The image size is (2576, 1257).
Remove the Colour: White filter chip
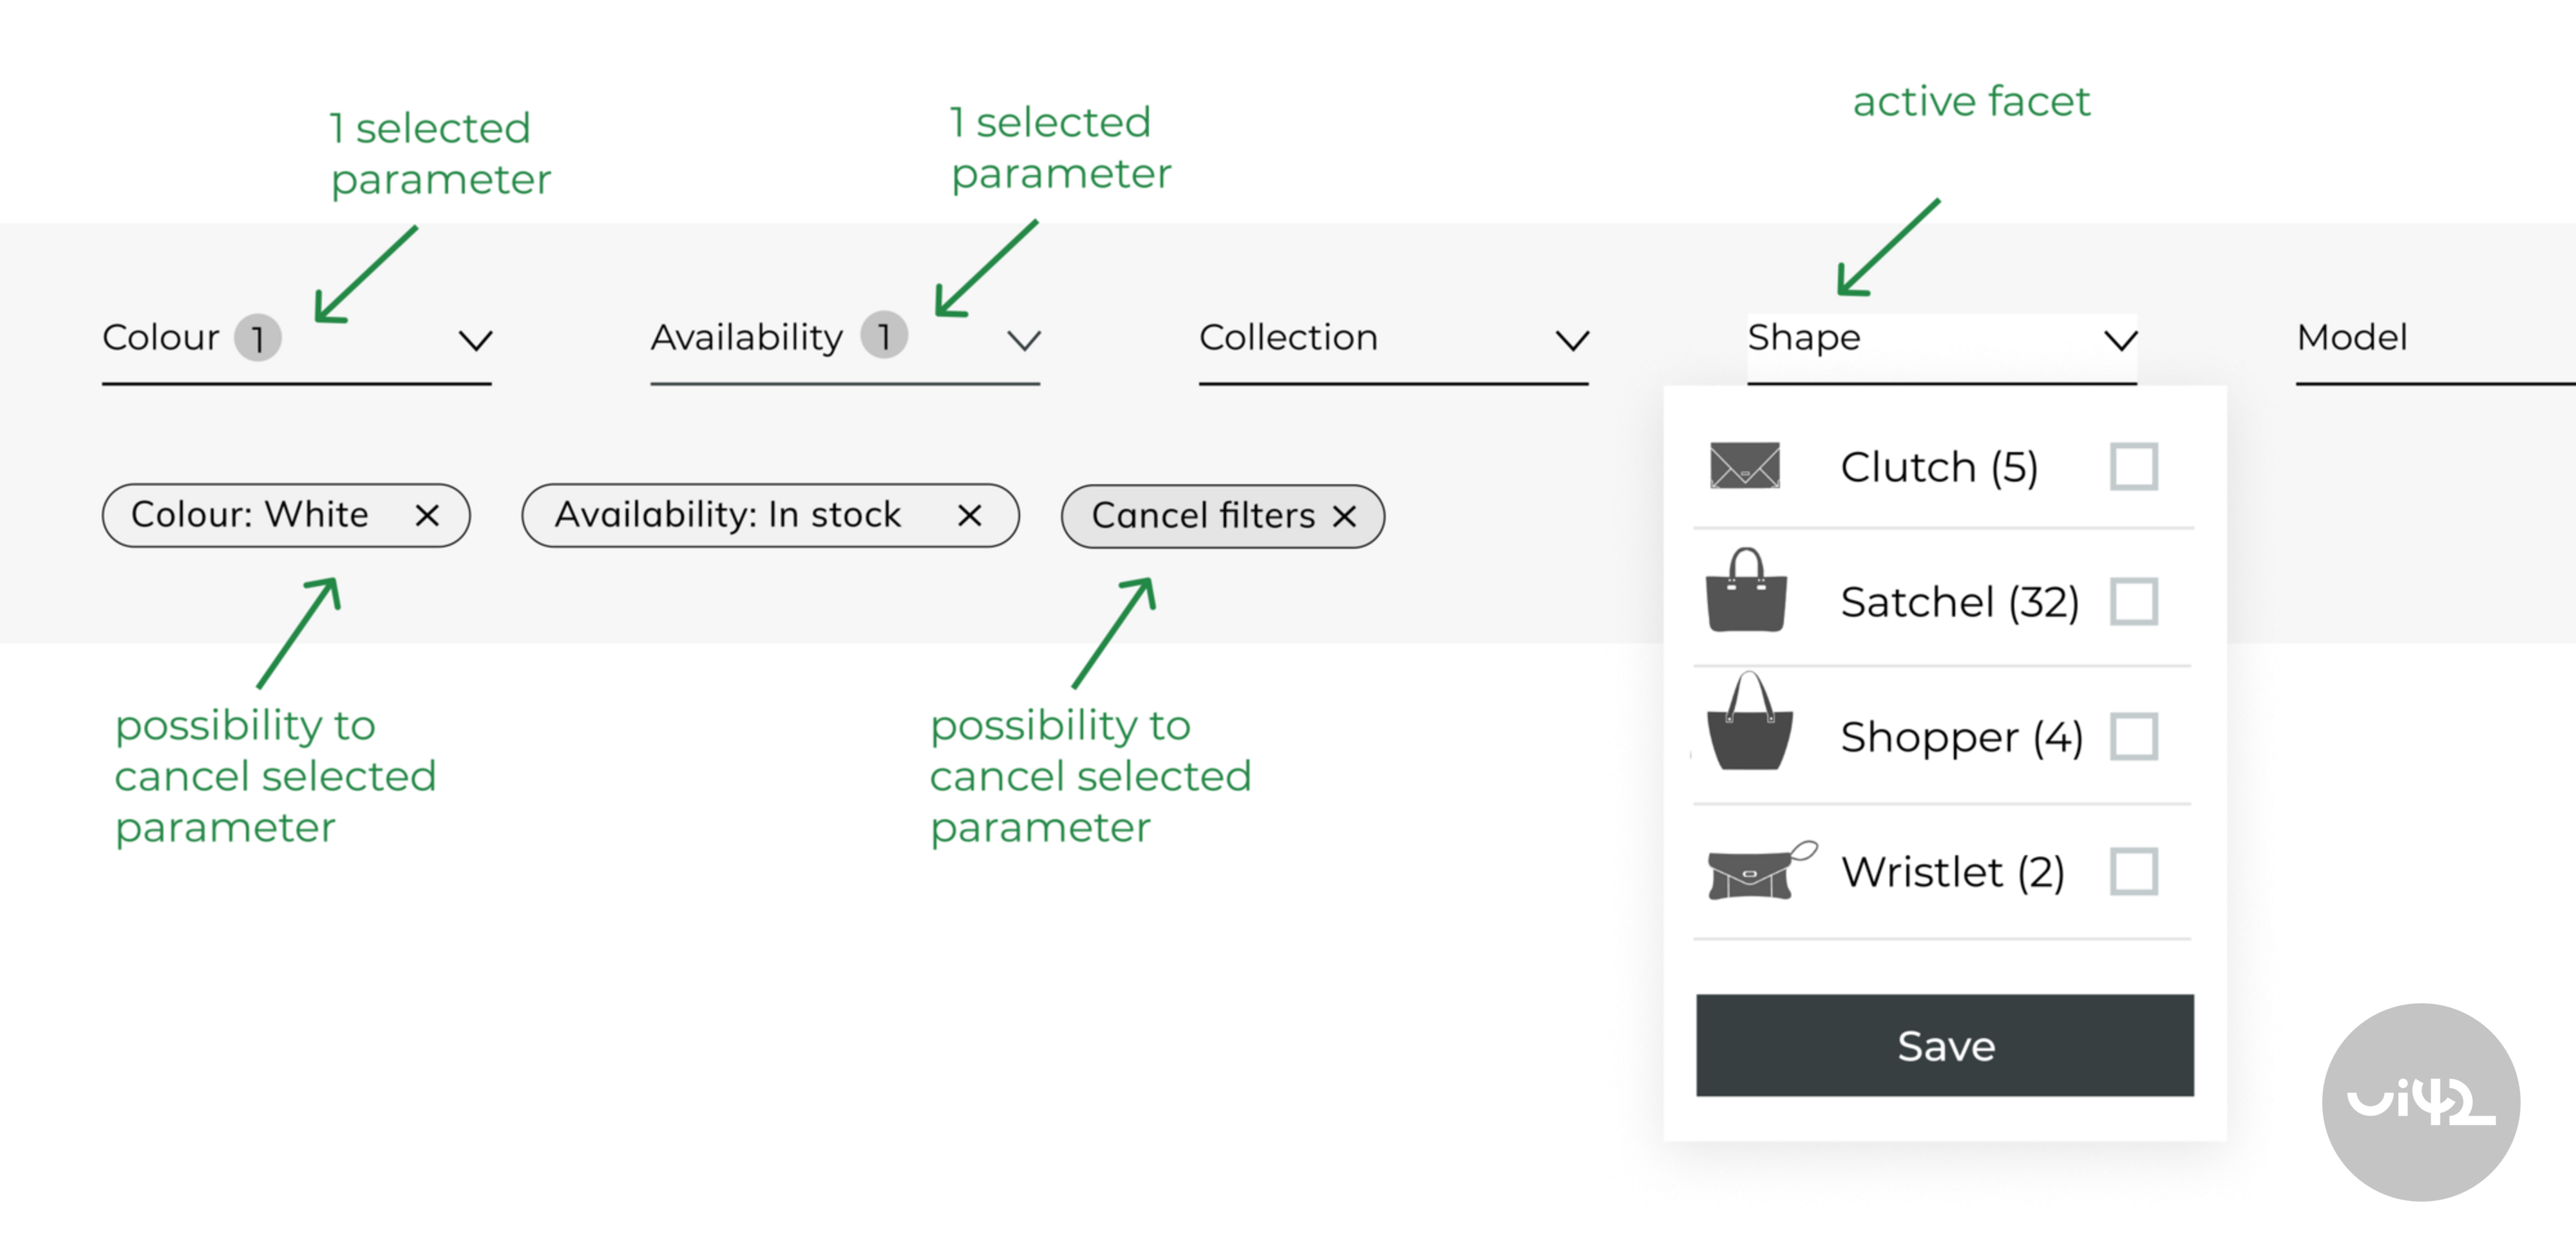point(428,515)
